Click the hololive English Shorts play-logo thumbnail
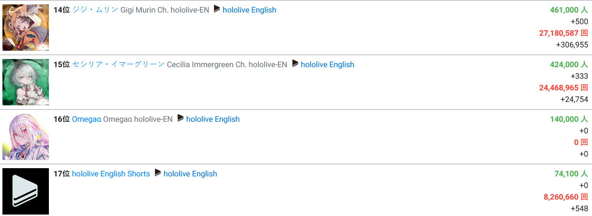The image size is (592, 216). coord(26,191)
